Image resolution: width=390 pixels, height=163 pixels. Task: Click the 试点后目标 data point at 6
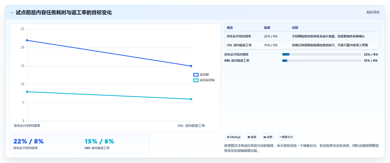tap(191, 99)
